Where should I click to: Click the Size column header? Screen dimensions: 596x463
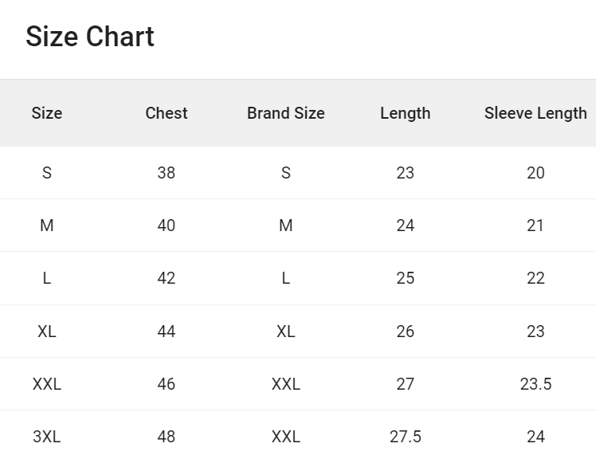(47, 113)
